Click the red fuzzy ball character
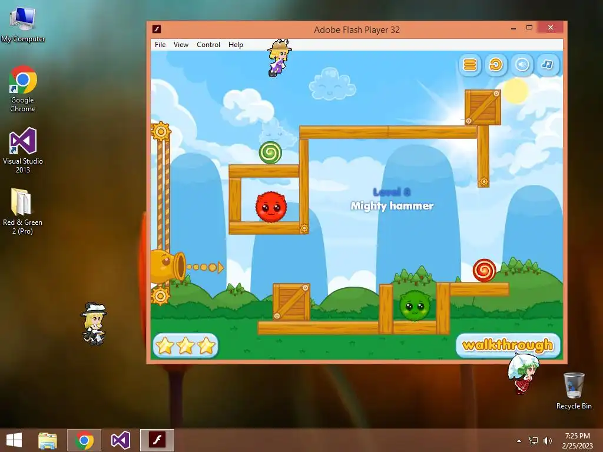 click(x=271, y=207)
